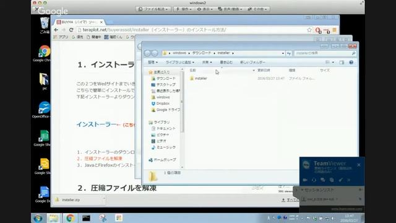Select ダウンロード in the Explorer breadcrumb path
396x223 pixels.
(202, 53)
